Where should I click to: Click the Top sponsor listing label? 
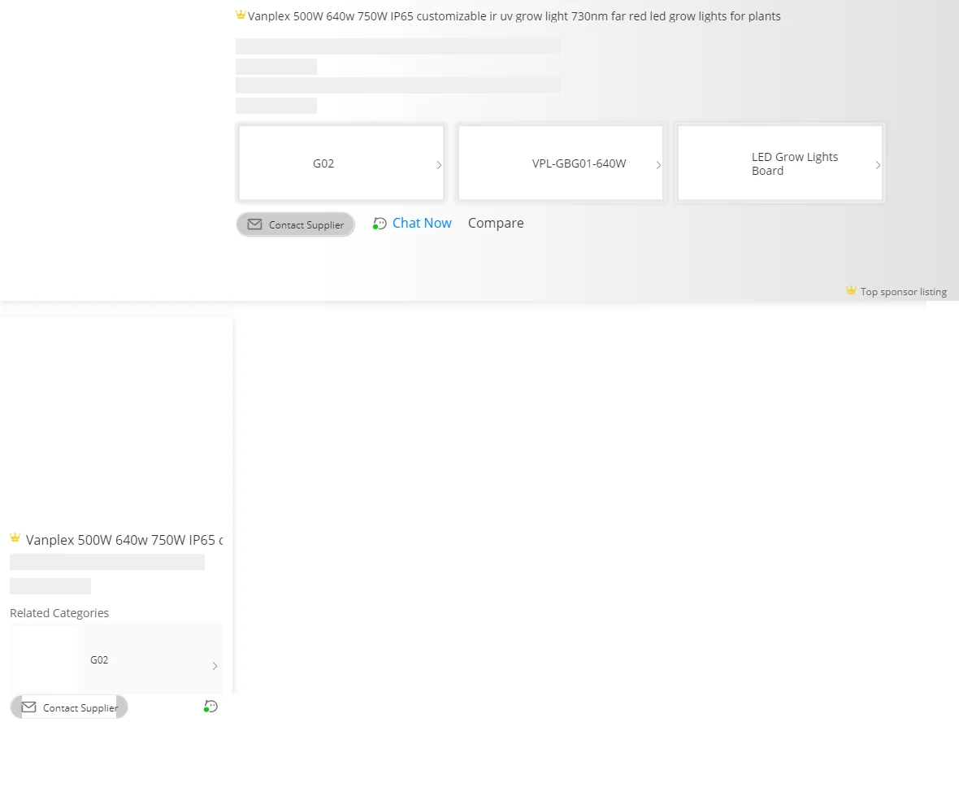(904, 292)
